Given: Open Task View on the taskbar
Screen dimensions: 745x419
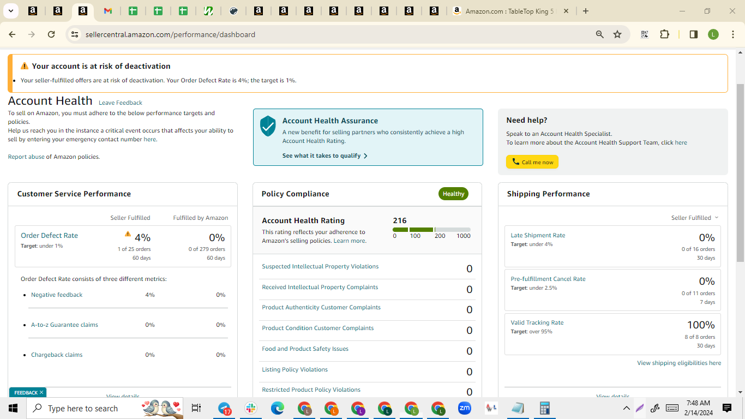Looking at the screenshot, I should (x=196, y=408).
